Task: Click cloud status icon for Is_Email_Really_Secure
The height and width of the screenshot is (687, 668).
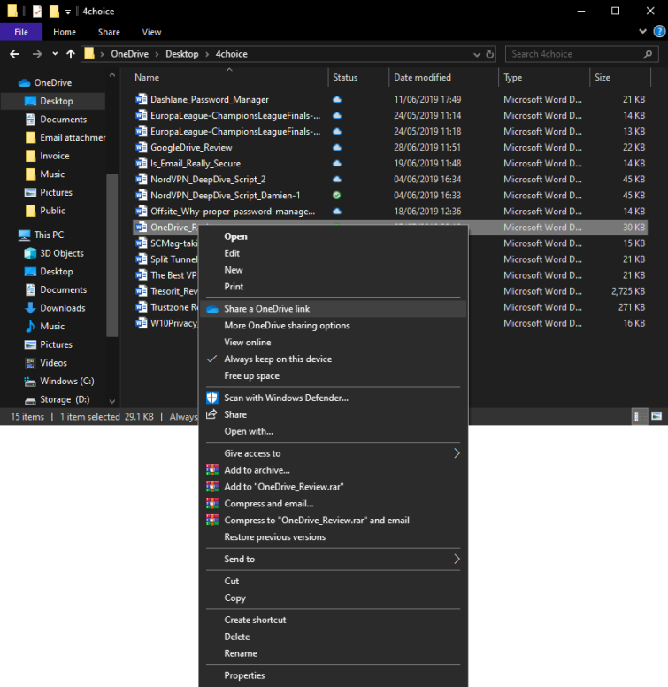Action: pos(336,164)
